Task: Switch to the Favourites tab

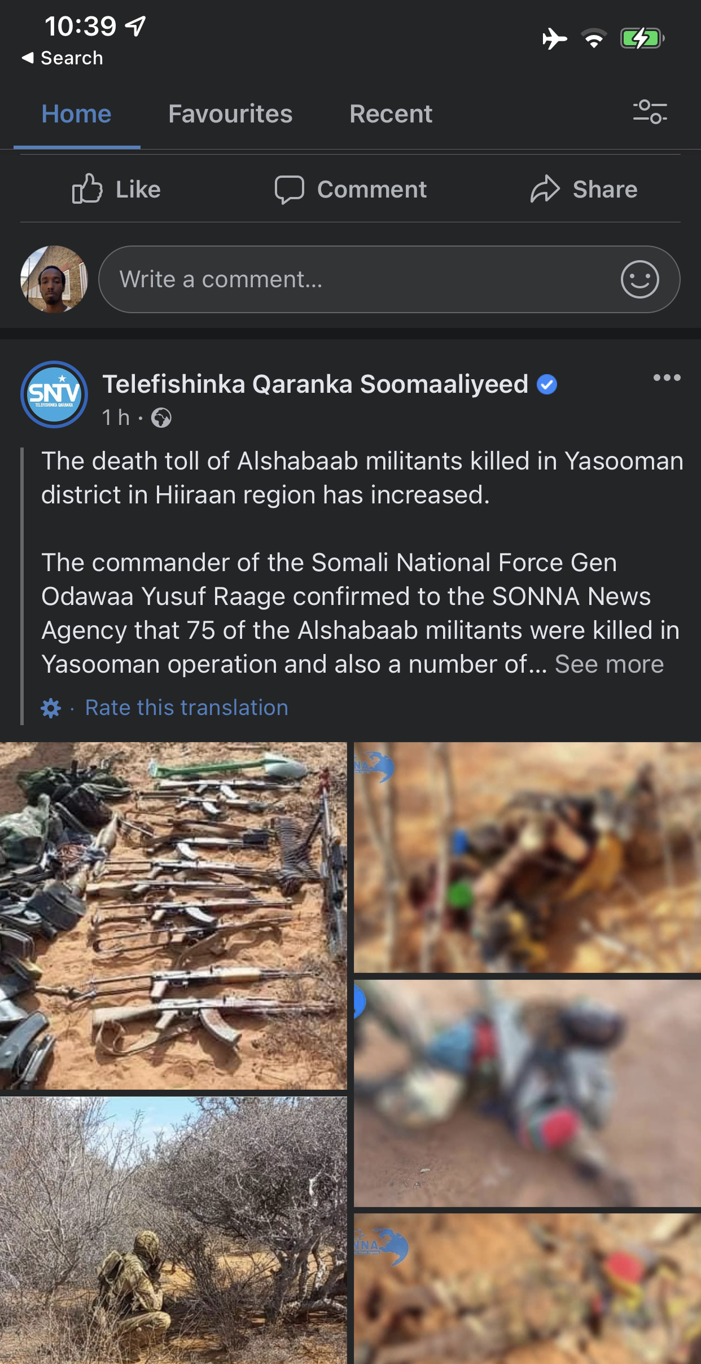Action: tap(230, 114)
